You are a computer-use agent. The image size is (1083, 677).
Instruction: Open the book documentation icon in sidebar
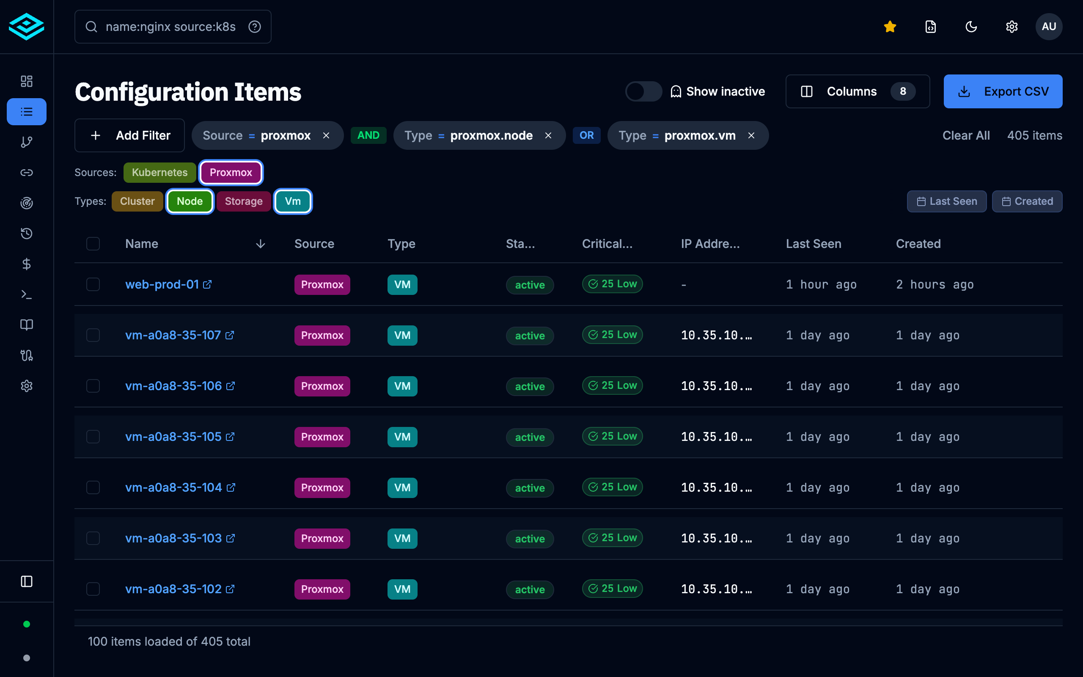click(x=26, y=325)
